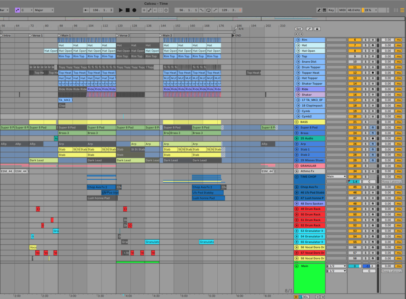
Task: Open TIME CHOP output routing dropdown
Action: 336,177
